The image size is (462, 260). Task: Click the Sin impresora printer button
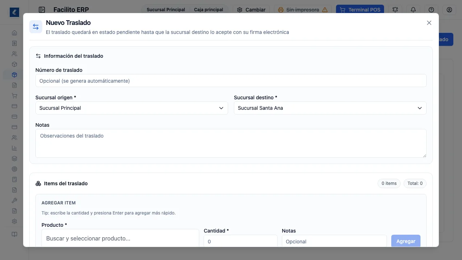[x=303, y=10]
